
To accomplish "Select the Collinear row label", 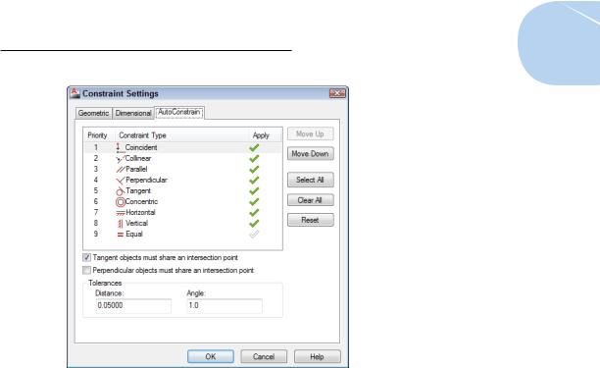I will click(x=138, y=158).
